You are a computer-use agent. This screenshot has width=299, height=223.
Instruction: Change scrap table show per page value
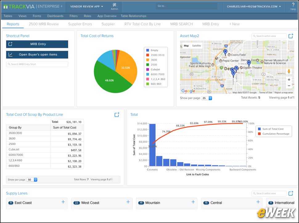(32, 180)
